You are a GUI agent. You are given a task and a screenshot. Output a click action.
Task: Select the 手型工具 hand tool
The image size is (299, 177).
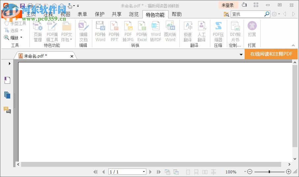click(15, 23)
